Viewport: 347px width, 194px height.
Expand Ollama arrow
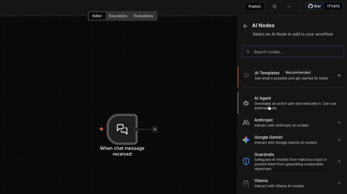(339, 183)
